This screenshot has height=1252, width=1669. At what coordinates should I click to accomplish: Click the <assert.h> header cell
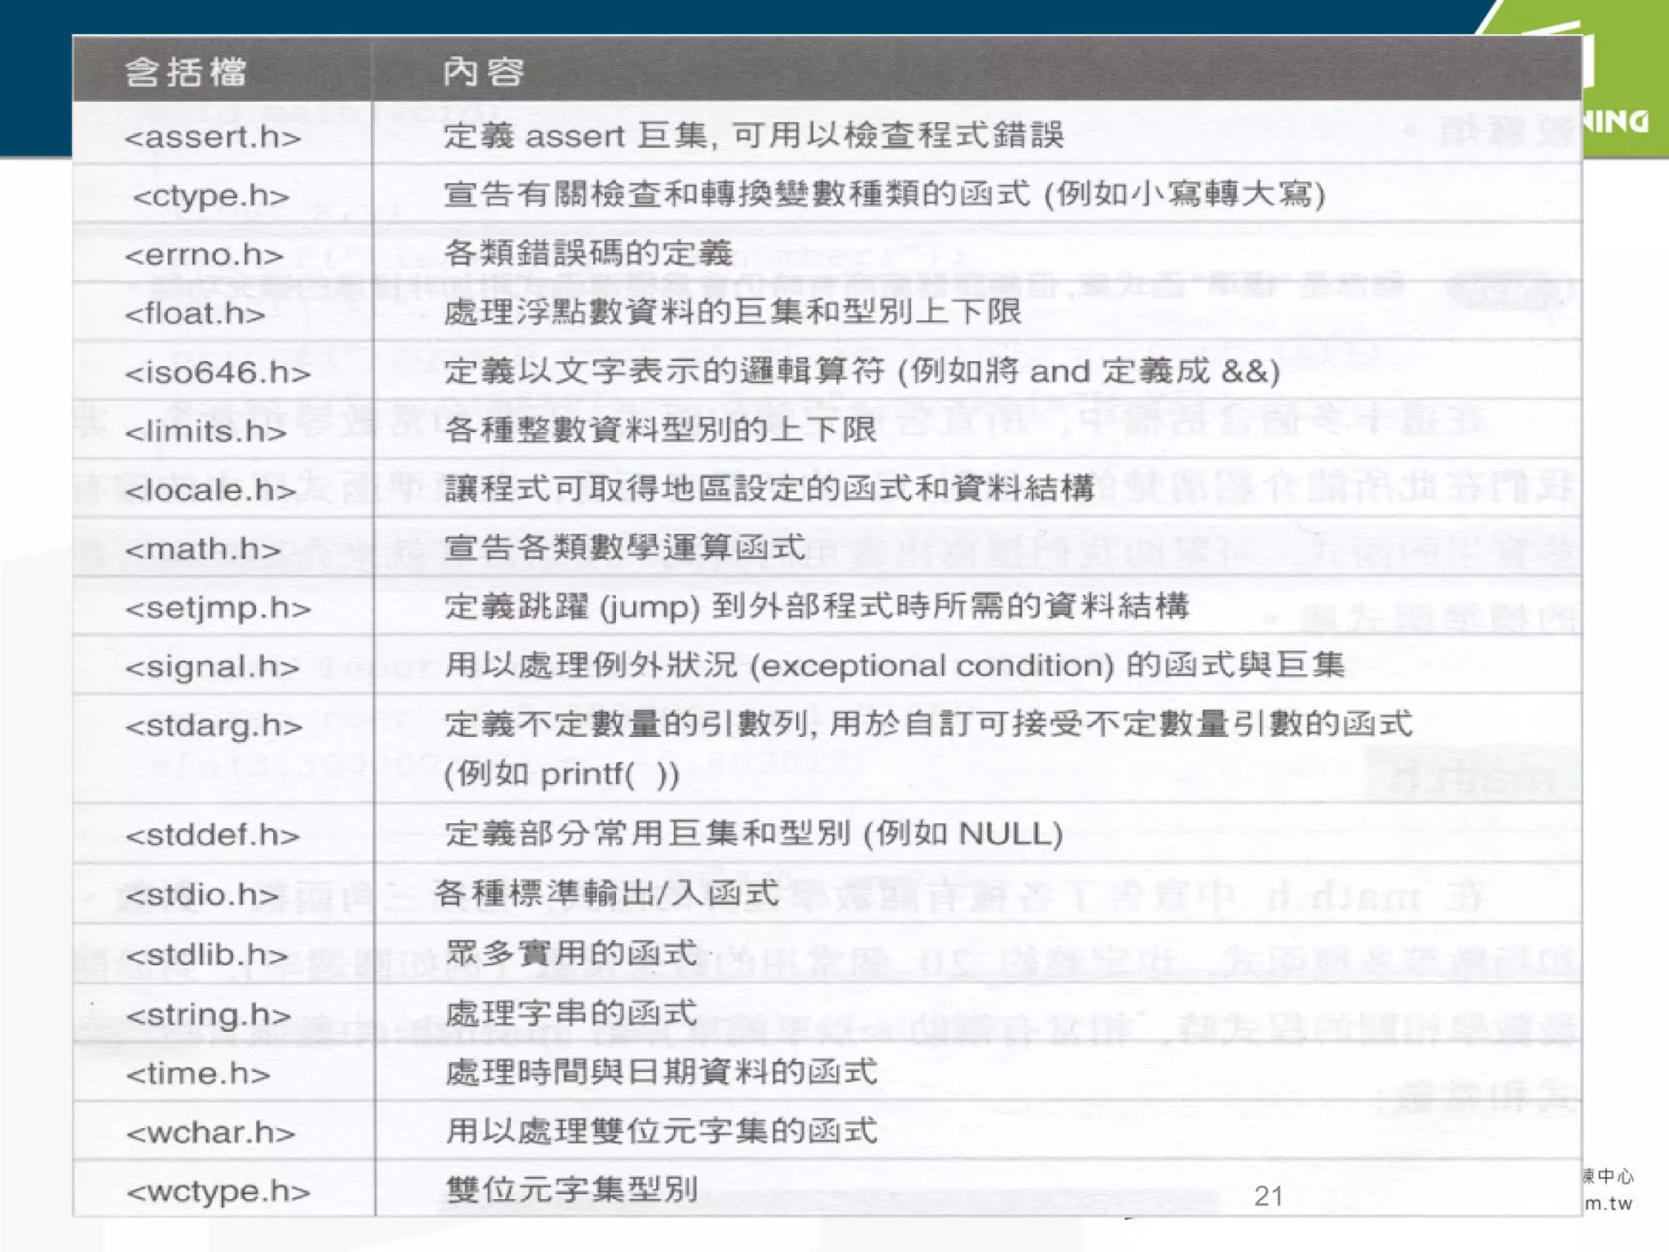(213, 137)
